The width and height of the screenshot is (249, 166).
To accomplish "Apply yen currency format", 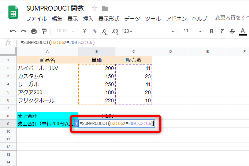I will pos(85,31).
